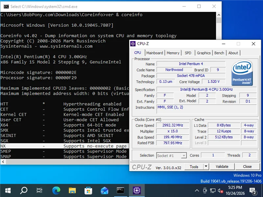Image resolution: width=263 pixels, height=197 pixels.
Task: Open network status tray icon
Action: (x=213, y=190)
